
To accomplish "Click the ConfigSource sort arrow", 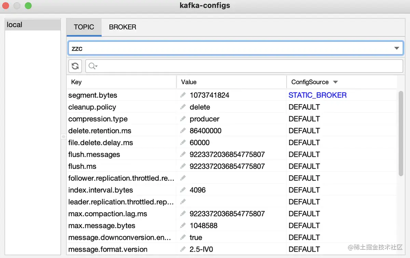I will coord(335,82).
